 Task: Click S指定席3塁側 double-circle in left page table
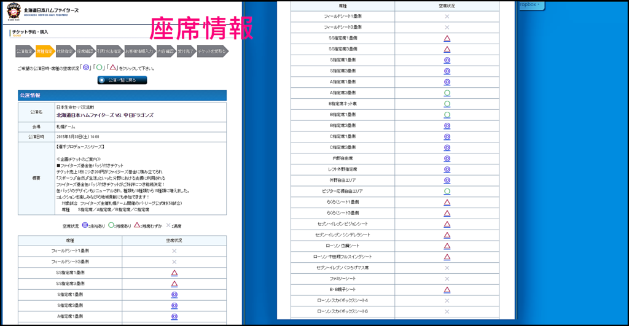point(174,306)
